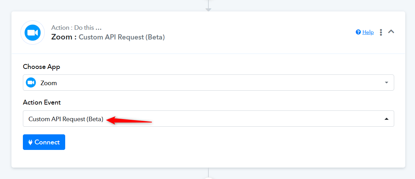Image resolution: width=415 pixels, height=179 pixels.
Task: Close the Action Event dropdown via its arrow
Action: 387,119
